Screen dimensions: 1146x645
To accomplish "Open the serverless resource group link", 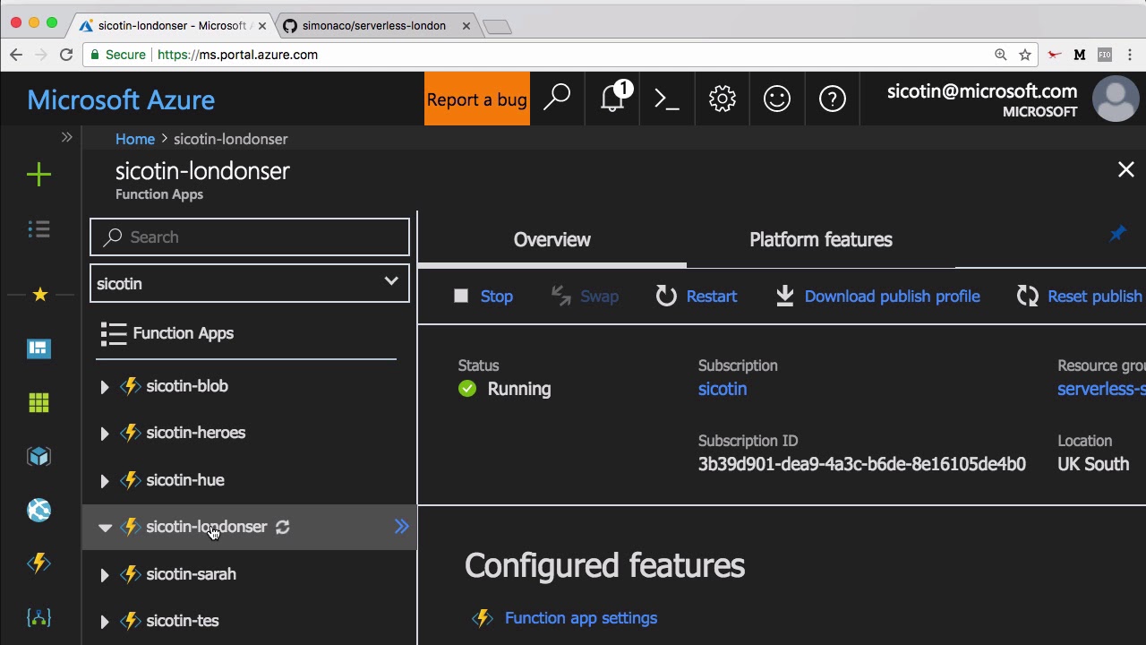I will [x=1101, y=389].
